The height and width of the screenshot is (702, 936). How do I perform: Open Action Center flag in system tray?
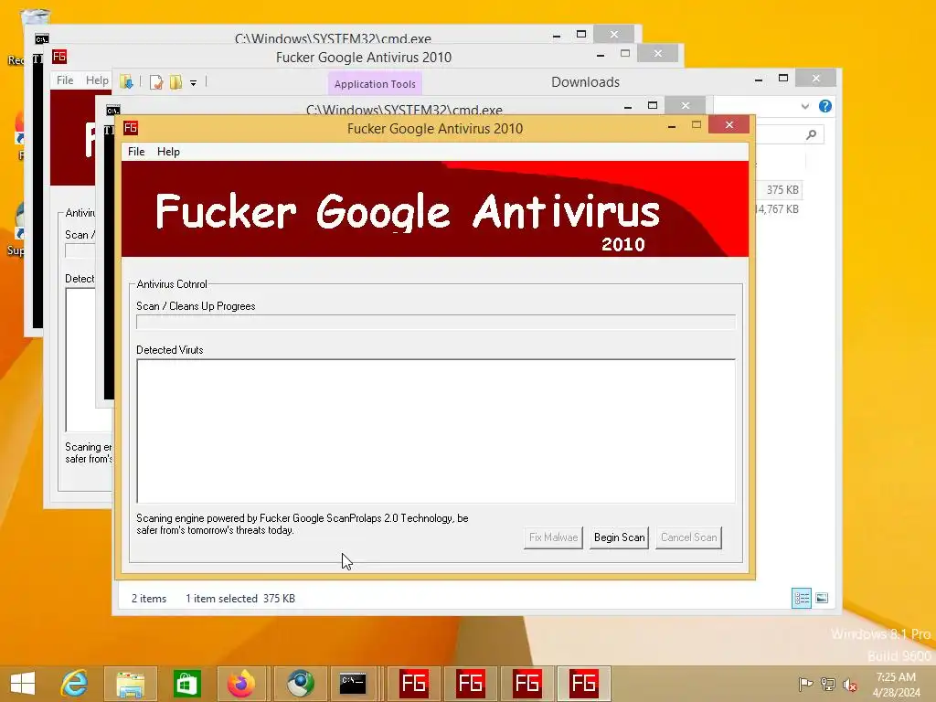coord(805,684)
